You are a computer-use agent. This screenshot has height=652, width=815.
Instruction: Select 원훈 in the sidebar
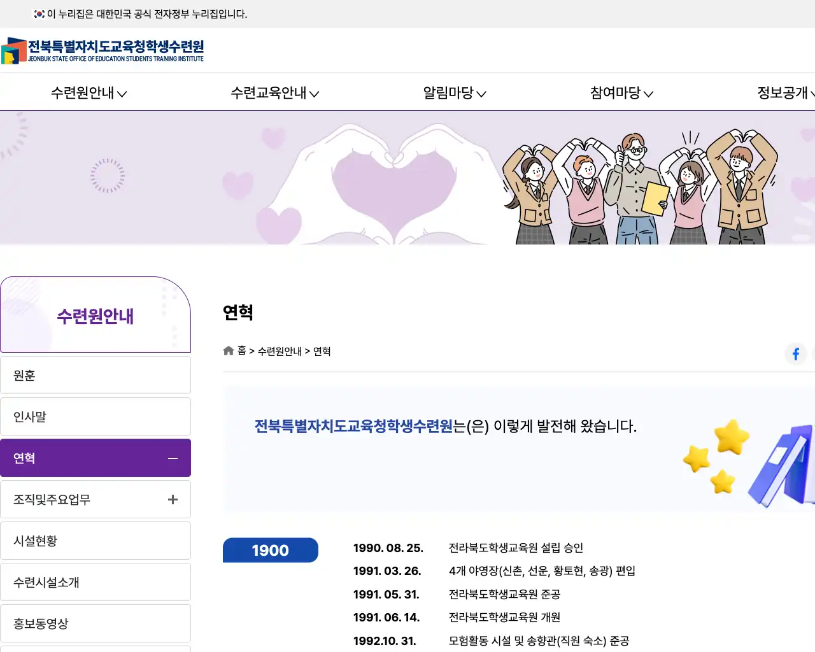(x=96, y=376)
